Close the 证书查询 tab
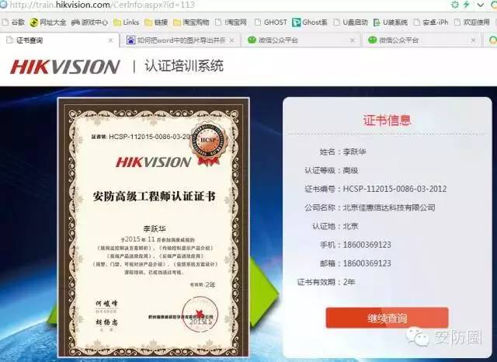 110,40
